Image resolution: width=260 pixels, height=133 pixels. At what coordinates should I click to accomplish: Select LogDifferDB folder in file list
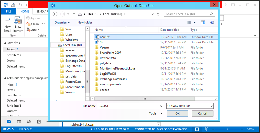(156, 74)
